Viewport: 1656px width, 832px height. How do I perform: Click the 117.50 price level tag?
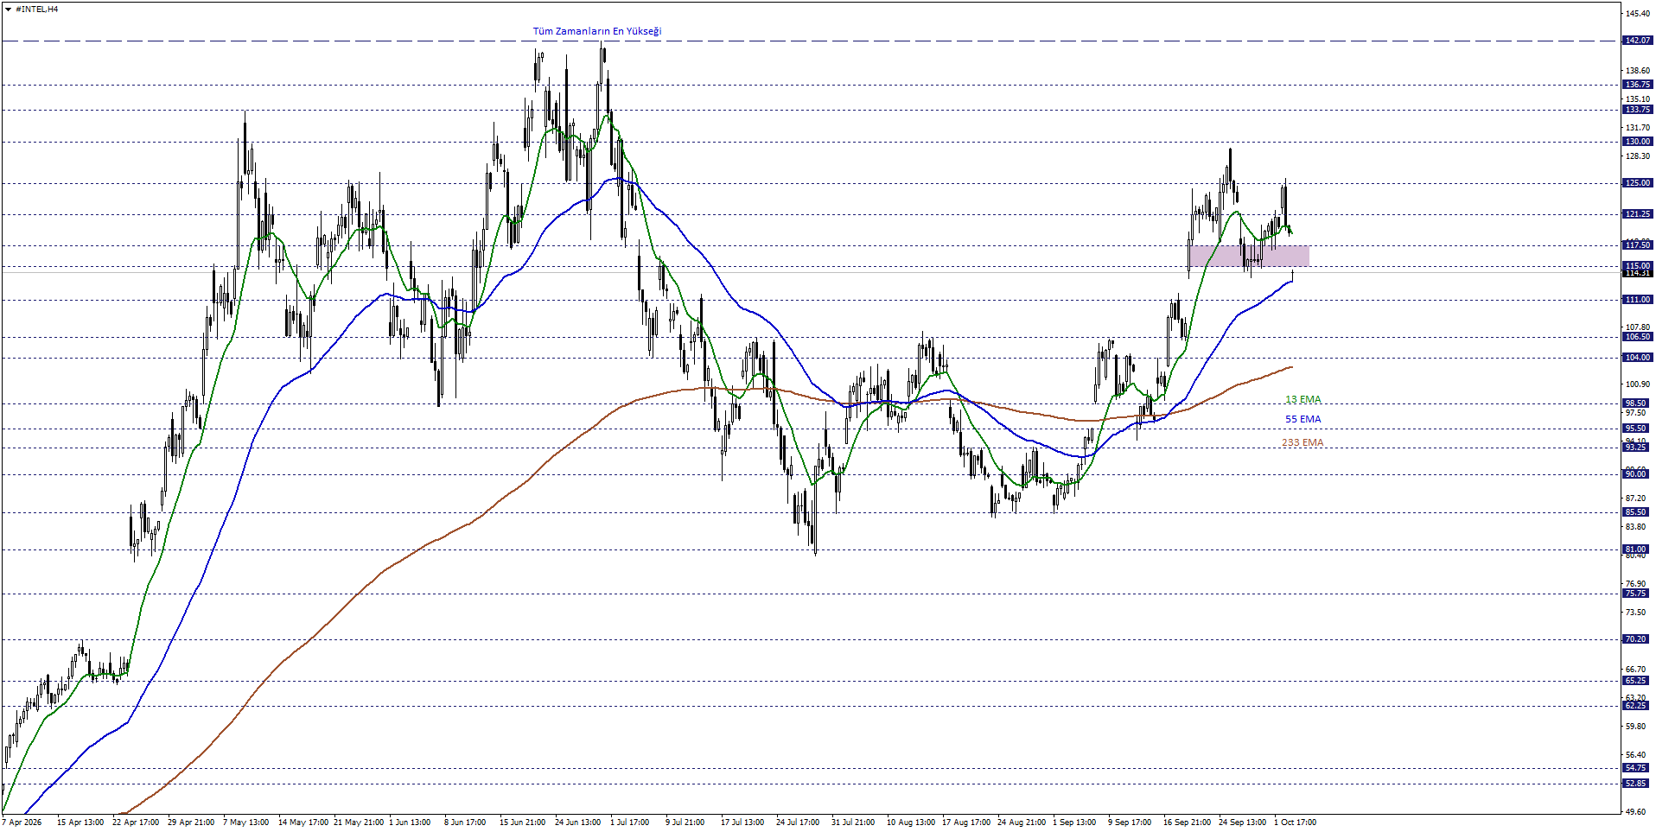[x=1638, y=245]
